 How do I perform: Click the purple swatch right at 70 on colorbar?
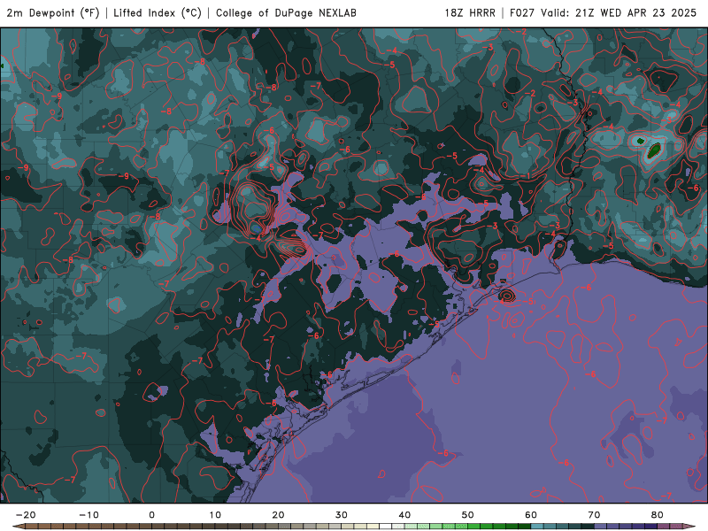click(601, 527)
